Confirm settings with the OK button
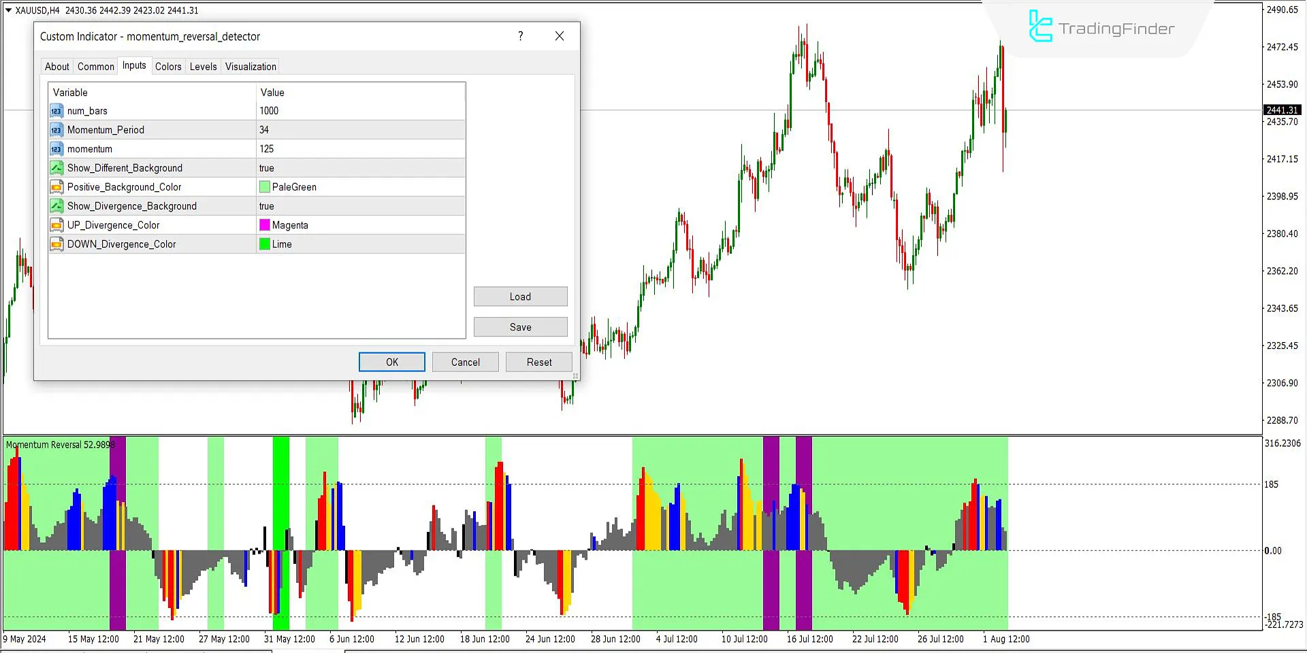 (x=392, y=362)
